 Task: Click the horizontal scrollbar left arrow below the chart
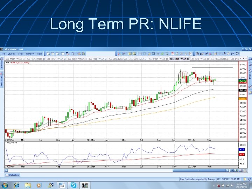[6, 170]
